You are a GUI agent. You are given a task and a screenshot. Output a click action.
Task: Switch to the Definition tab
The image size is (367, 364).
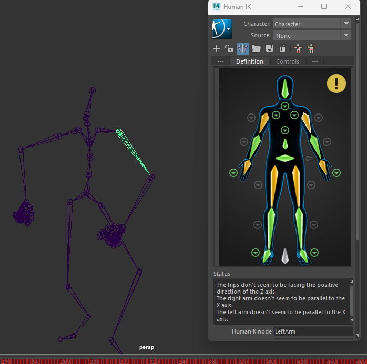250,61
